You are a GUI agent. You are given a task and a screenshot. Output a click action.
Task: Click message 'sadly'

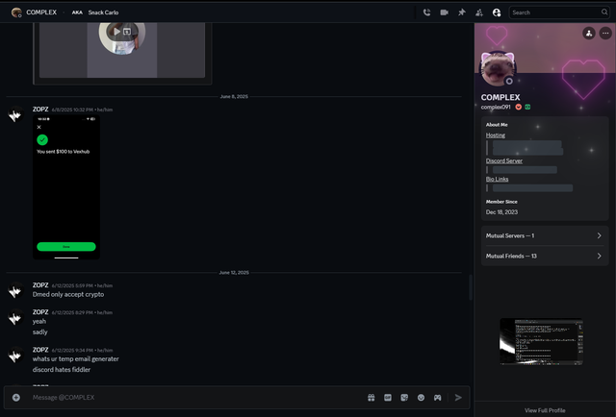point(40,331)
